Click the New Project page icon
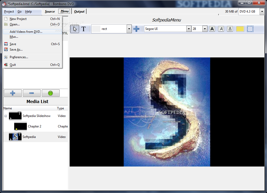 pyautogui.click(x=6, y=19)
